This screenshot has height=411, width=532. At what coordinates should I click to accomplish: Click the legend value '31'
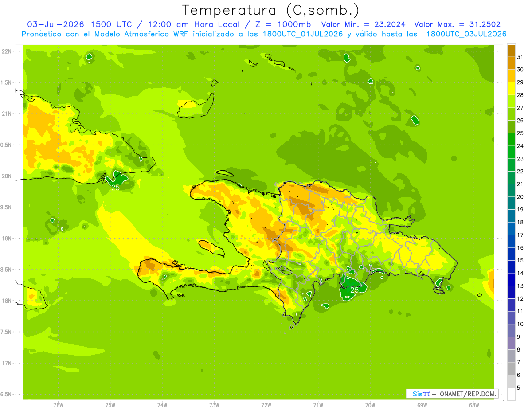coord(520,57)
